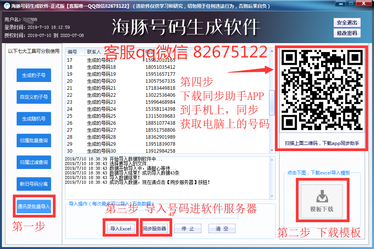The image size is (374, 249).
Task: Click phone number 15996468984
Action: coord(160,102)
